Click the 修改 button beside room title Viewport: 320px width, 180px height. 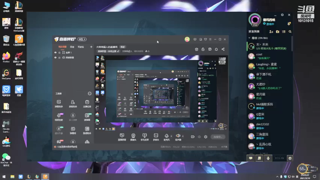[x=123, y=47]
